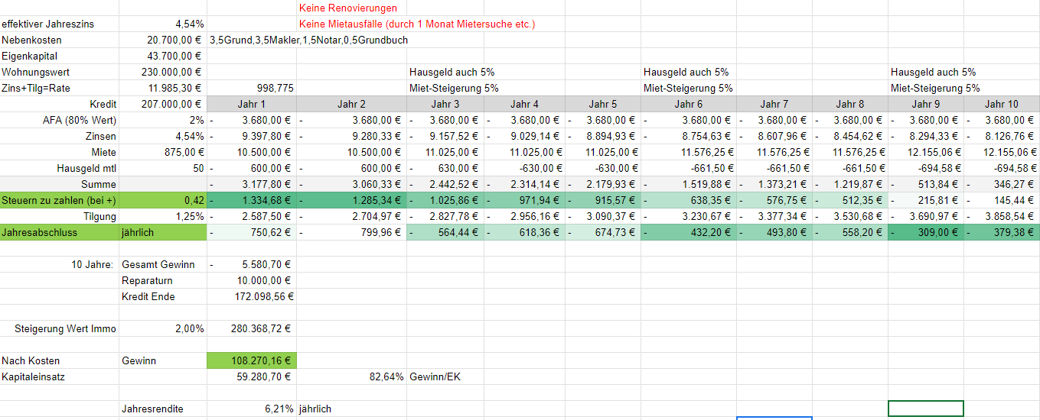Click the Wohnungswert cell 230.000,00 €
This screenshot has width=1040, height=420.
[x=171, y=73]
